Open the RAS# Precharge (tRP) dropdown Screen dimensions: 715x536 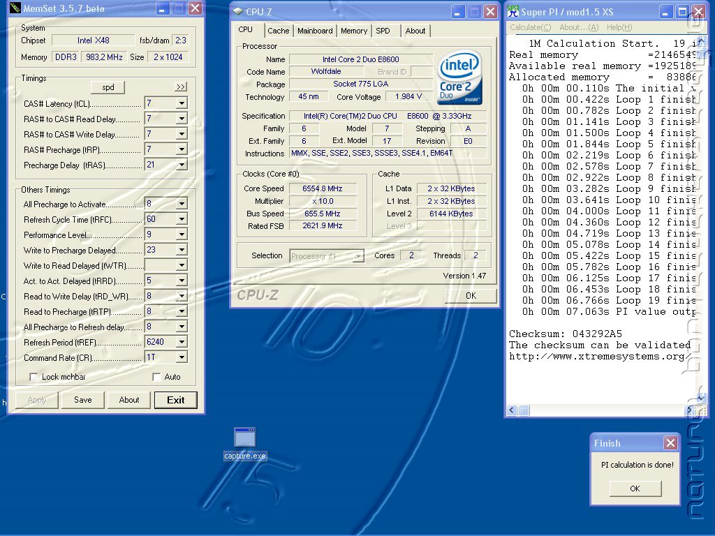tap(182, 149)
